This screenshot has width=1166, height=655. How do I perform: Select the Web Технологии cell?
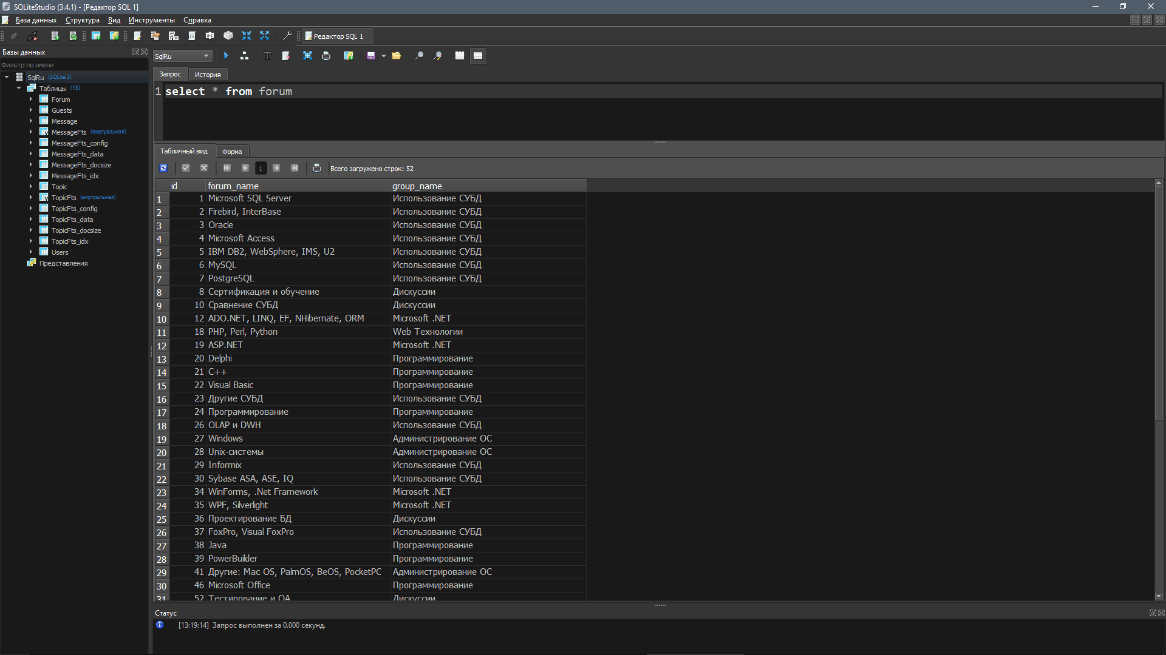click(x=488, y=332)
